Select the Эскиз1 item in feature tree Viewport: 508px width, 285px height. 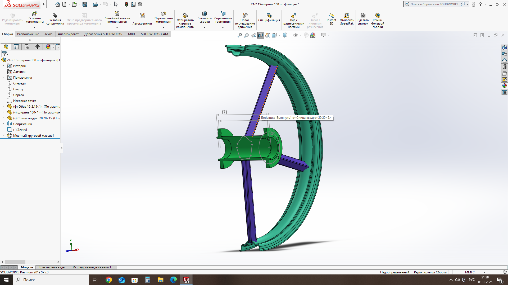tap(20, 130)
